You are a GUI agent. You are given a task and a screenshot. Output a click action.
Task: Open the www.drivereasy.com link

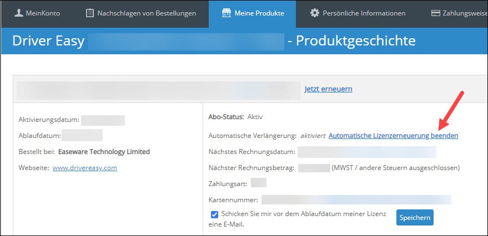84,168
